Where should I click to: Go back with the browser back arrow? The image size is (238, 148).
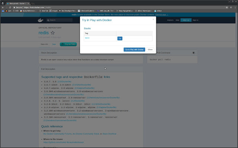pyautogui.click(x=3, y=7)
